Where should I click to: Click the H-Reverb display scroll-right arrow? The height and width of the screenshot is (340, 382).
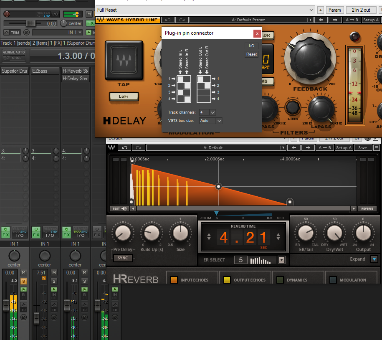[x=354, y=208]
